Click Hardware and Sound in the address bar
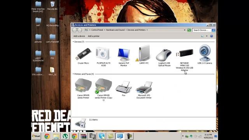The height and width of the screenshot is (140, 249). [x=115, y=30]
